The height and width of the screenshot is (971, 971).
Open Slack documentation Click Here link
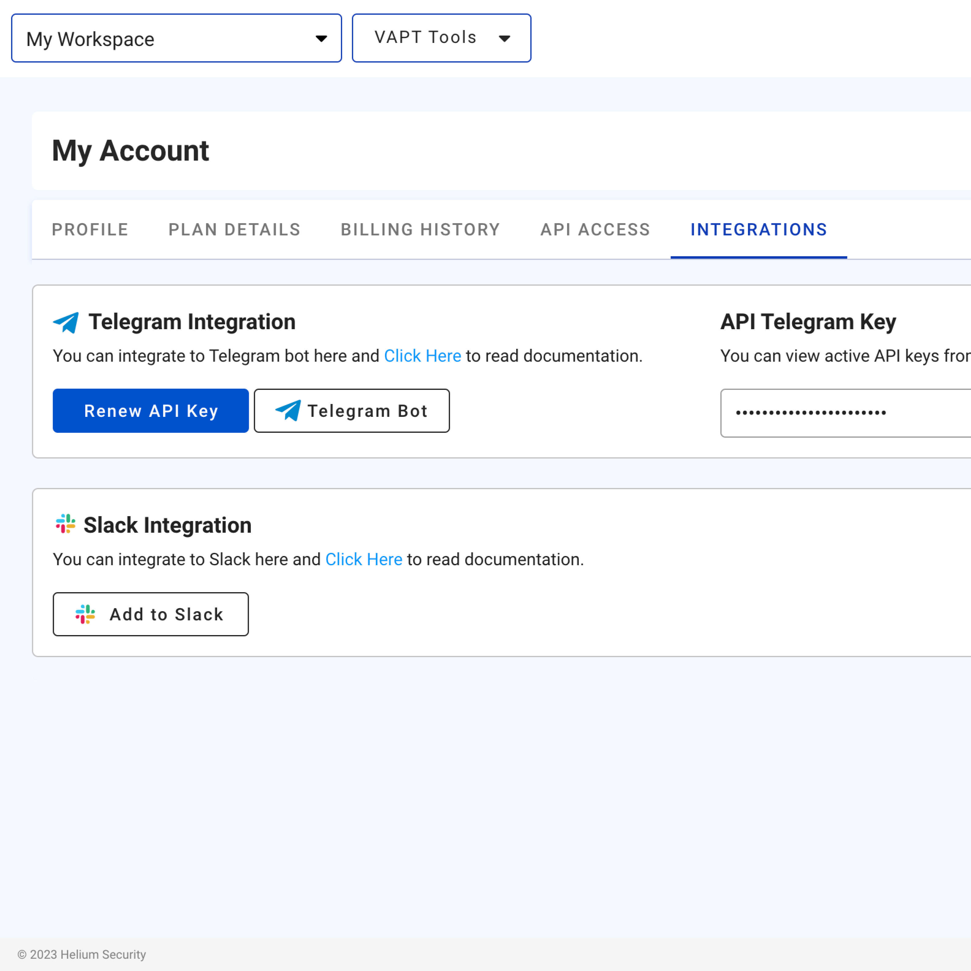tap(364, 559)
